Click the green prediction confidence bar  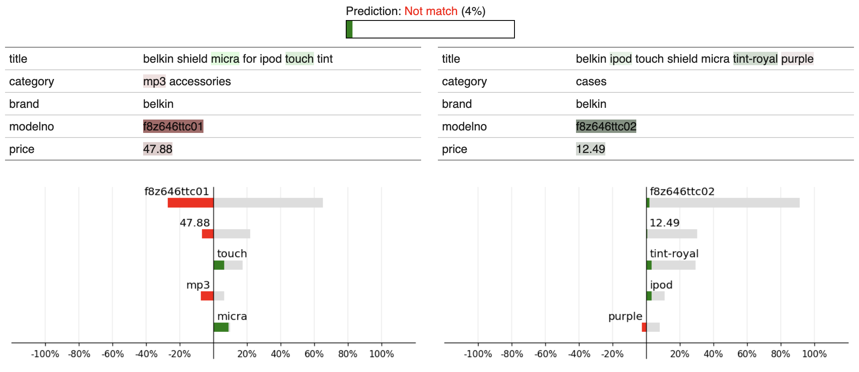[x=350, y=29]
